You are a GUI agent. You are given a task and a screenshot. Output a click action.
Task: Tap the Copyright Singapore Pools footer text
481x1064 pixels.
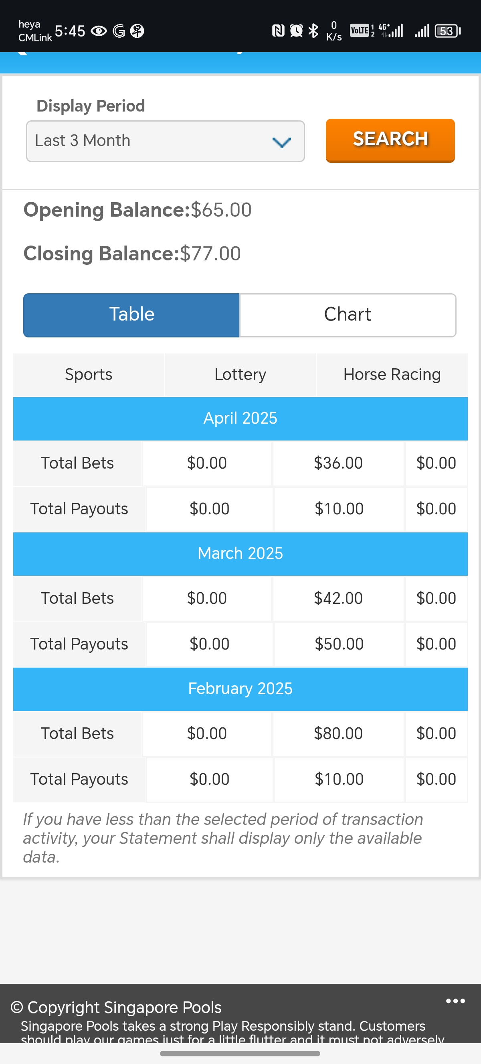(116, 1007)
